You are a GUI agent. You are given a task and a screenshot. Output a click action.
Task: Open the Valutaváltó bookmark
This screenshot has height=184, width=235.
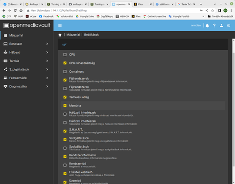[x=65, y=16]
